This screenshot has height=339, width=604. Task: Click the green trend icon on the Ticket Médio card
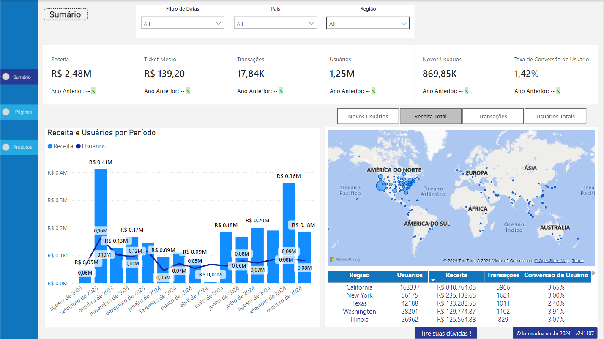pyautogui.click(x=187, y=90)
